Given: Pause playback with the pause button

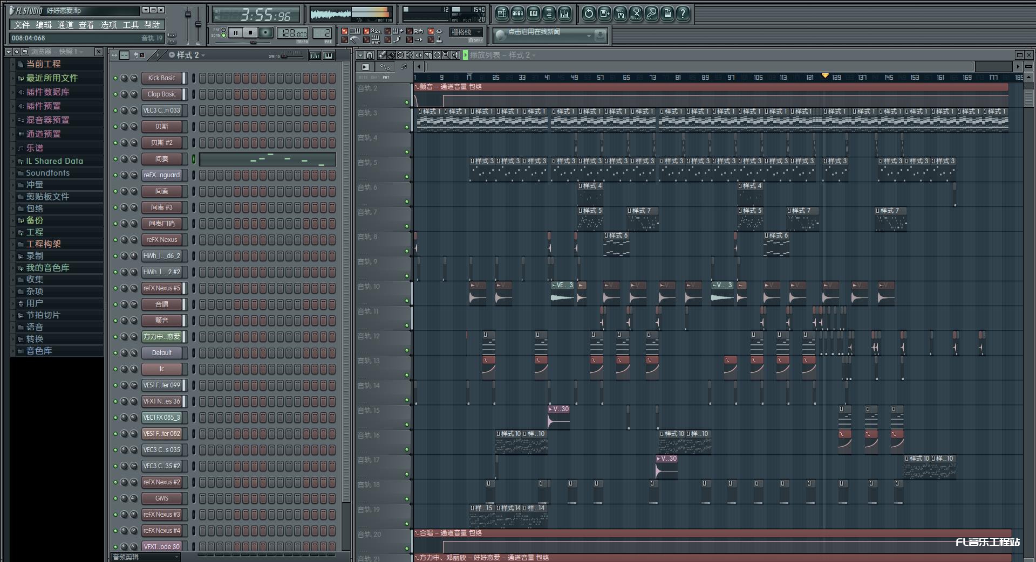Looking at the screenshot, I should pyautogui.click(x=236, y=33).
